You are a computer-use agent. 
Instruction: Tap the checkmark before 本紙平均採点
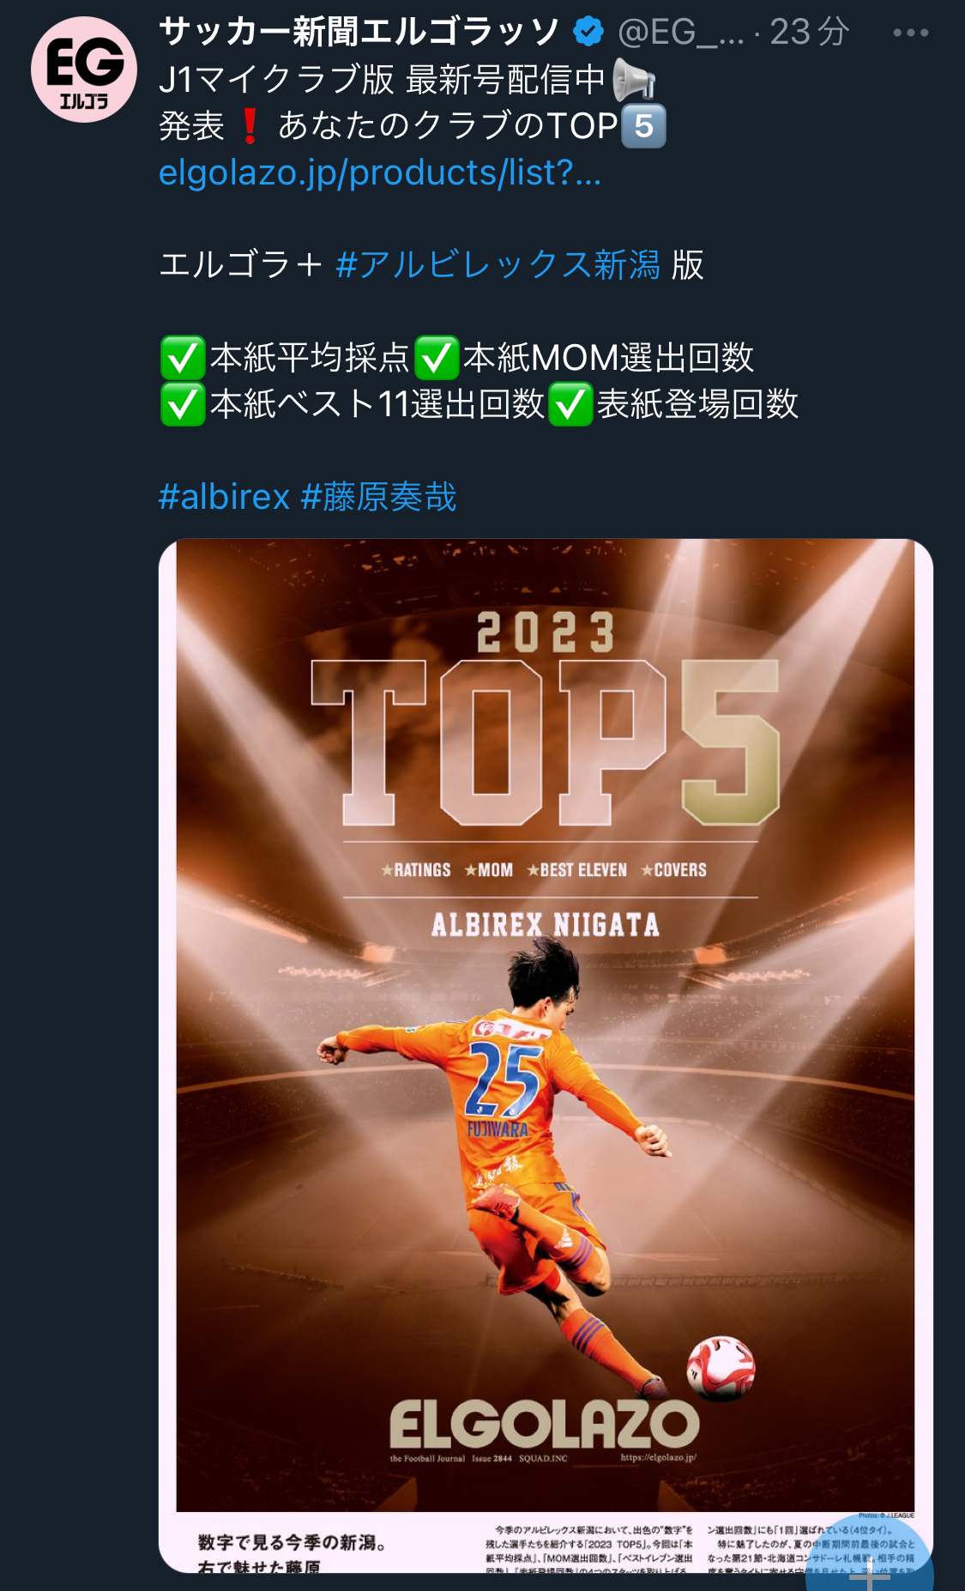tap(183, 358)
